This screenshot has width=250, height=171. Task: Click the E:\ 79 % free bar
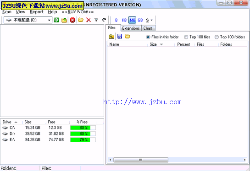pos(83,140)
